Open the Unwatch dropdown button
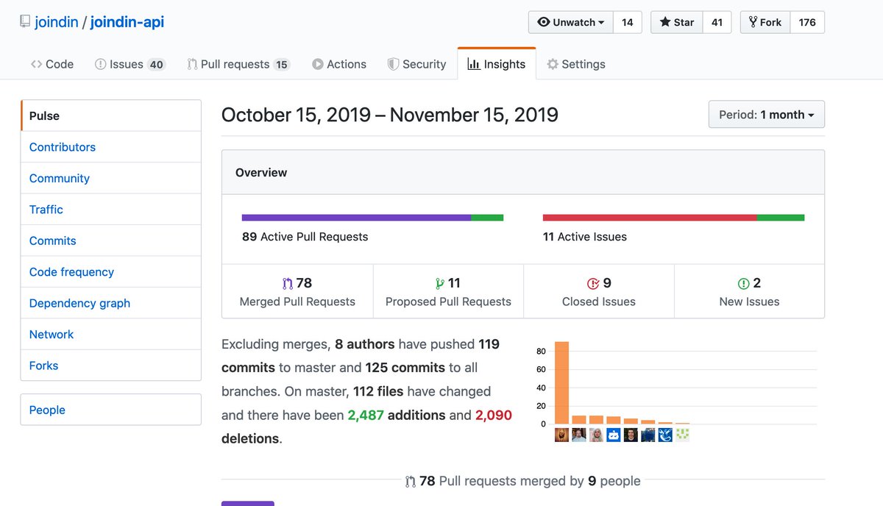 571,22
